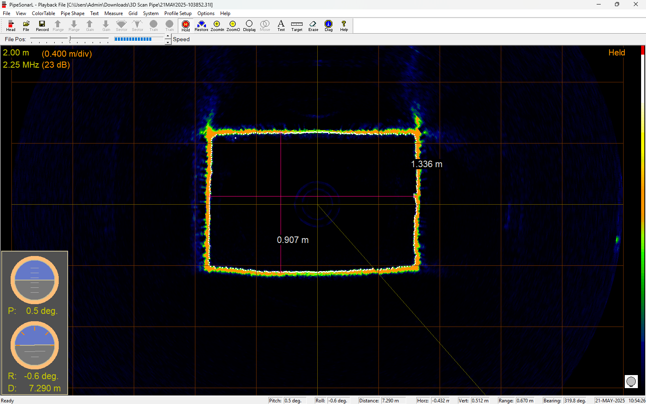
Task: Click the File Pos slider handle
Action: coord(70,39)
